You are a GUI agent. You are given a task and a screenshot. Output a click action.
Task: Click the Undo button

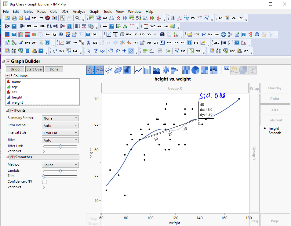(15, 69)
